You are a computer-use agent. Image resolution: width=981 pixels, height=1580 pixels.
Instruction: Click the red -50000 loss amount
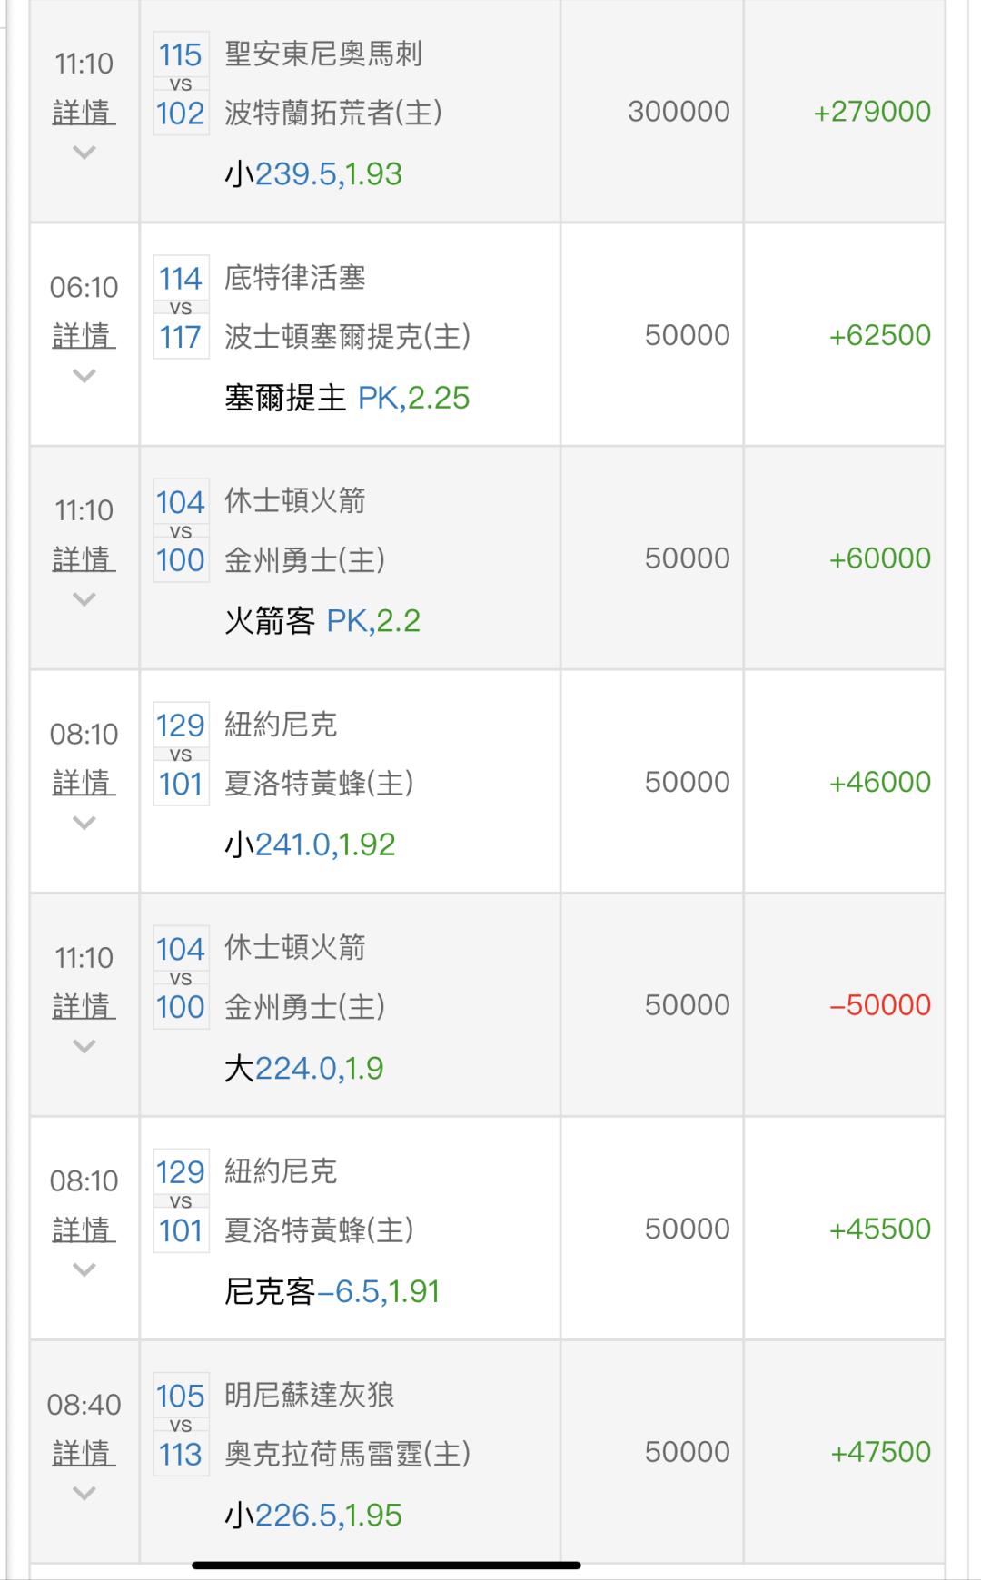[879, 1005]
